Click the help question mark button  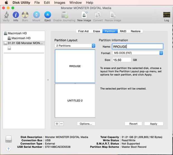point(8,149)
